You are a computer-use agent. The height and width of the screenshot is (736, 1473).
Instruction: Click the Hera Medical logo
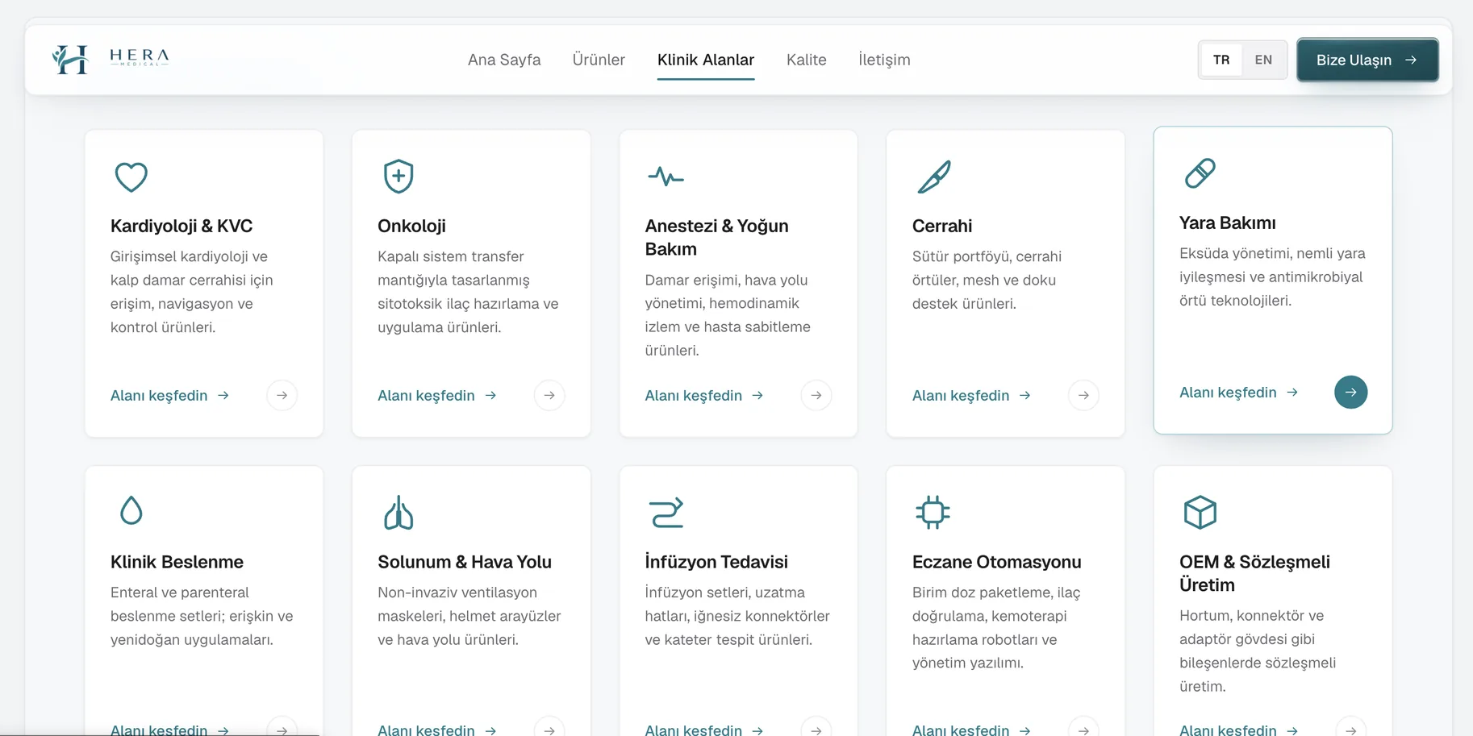(x=111, y=60)
